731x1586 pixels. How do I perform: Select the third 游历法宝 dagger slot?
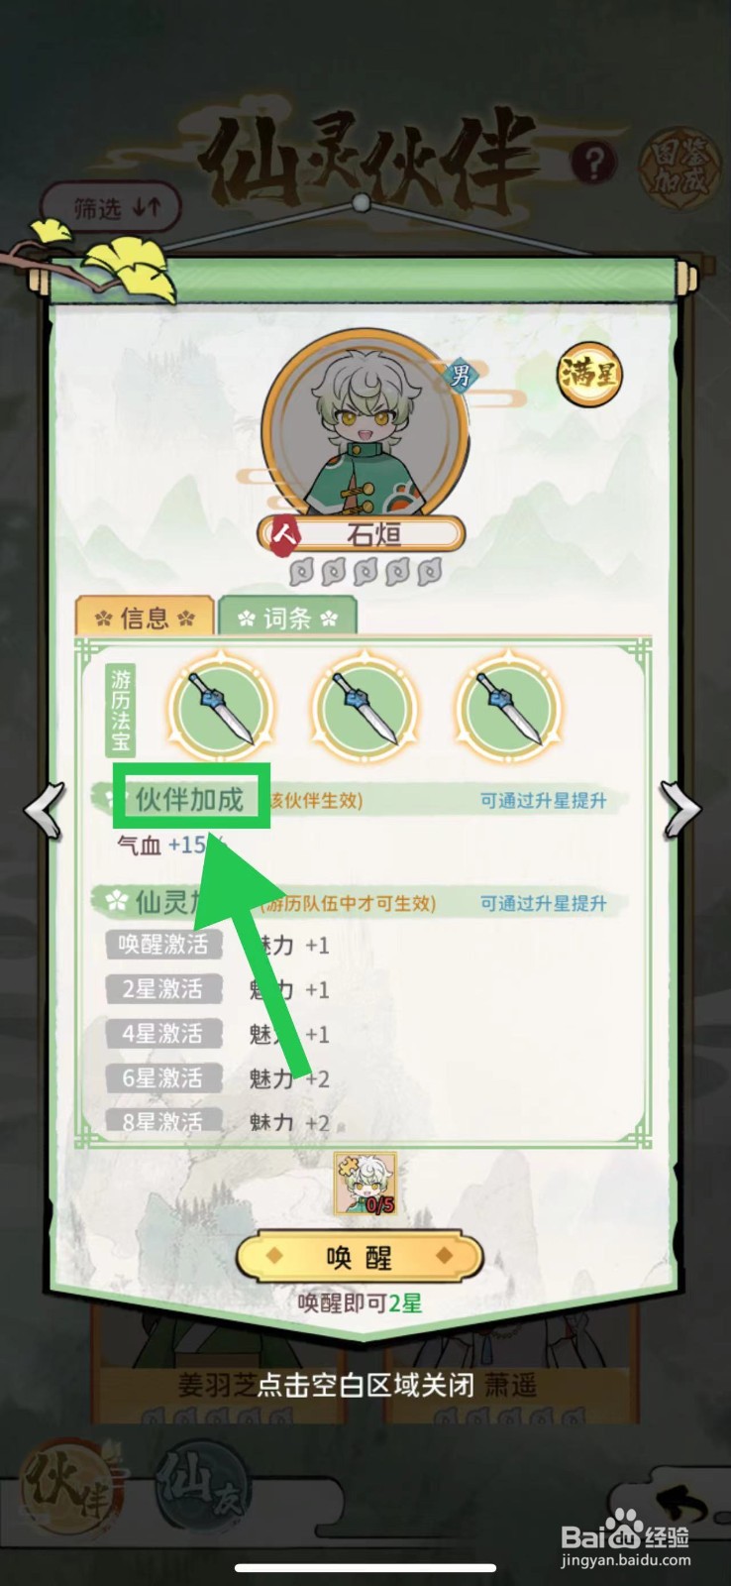(509, 707)
